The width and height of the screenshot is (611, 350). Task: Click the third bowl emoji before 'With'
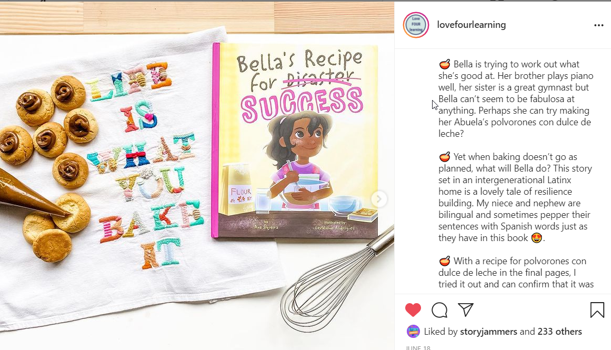445,261
